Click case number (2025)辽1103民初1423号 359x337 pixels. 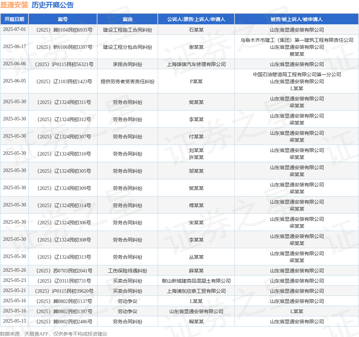click(x=63, y=81)
